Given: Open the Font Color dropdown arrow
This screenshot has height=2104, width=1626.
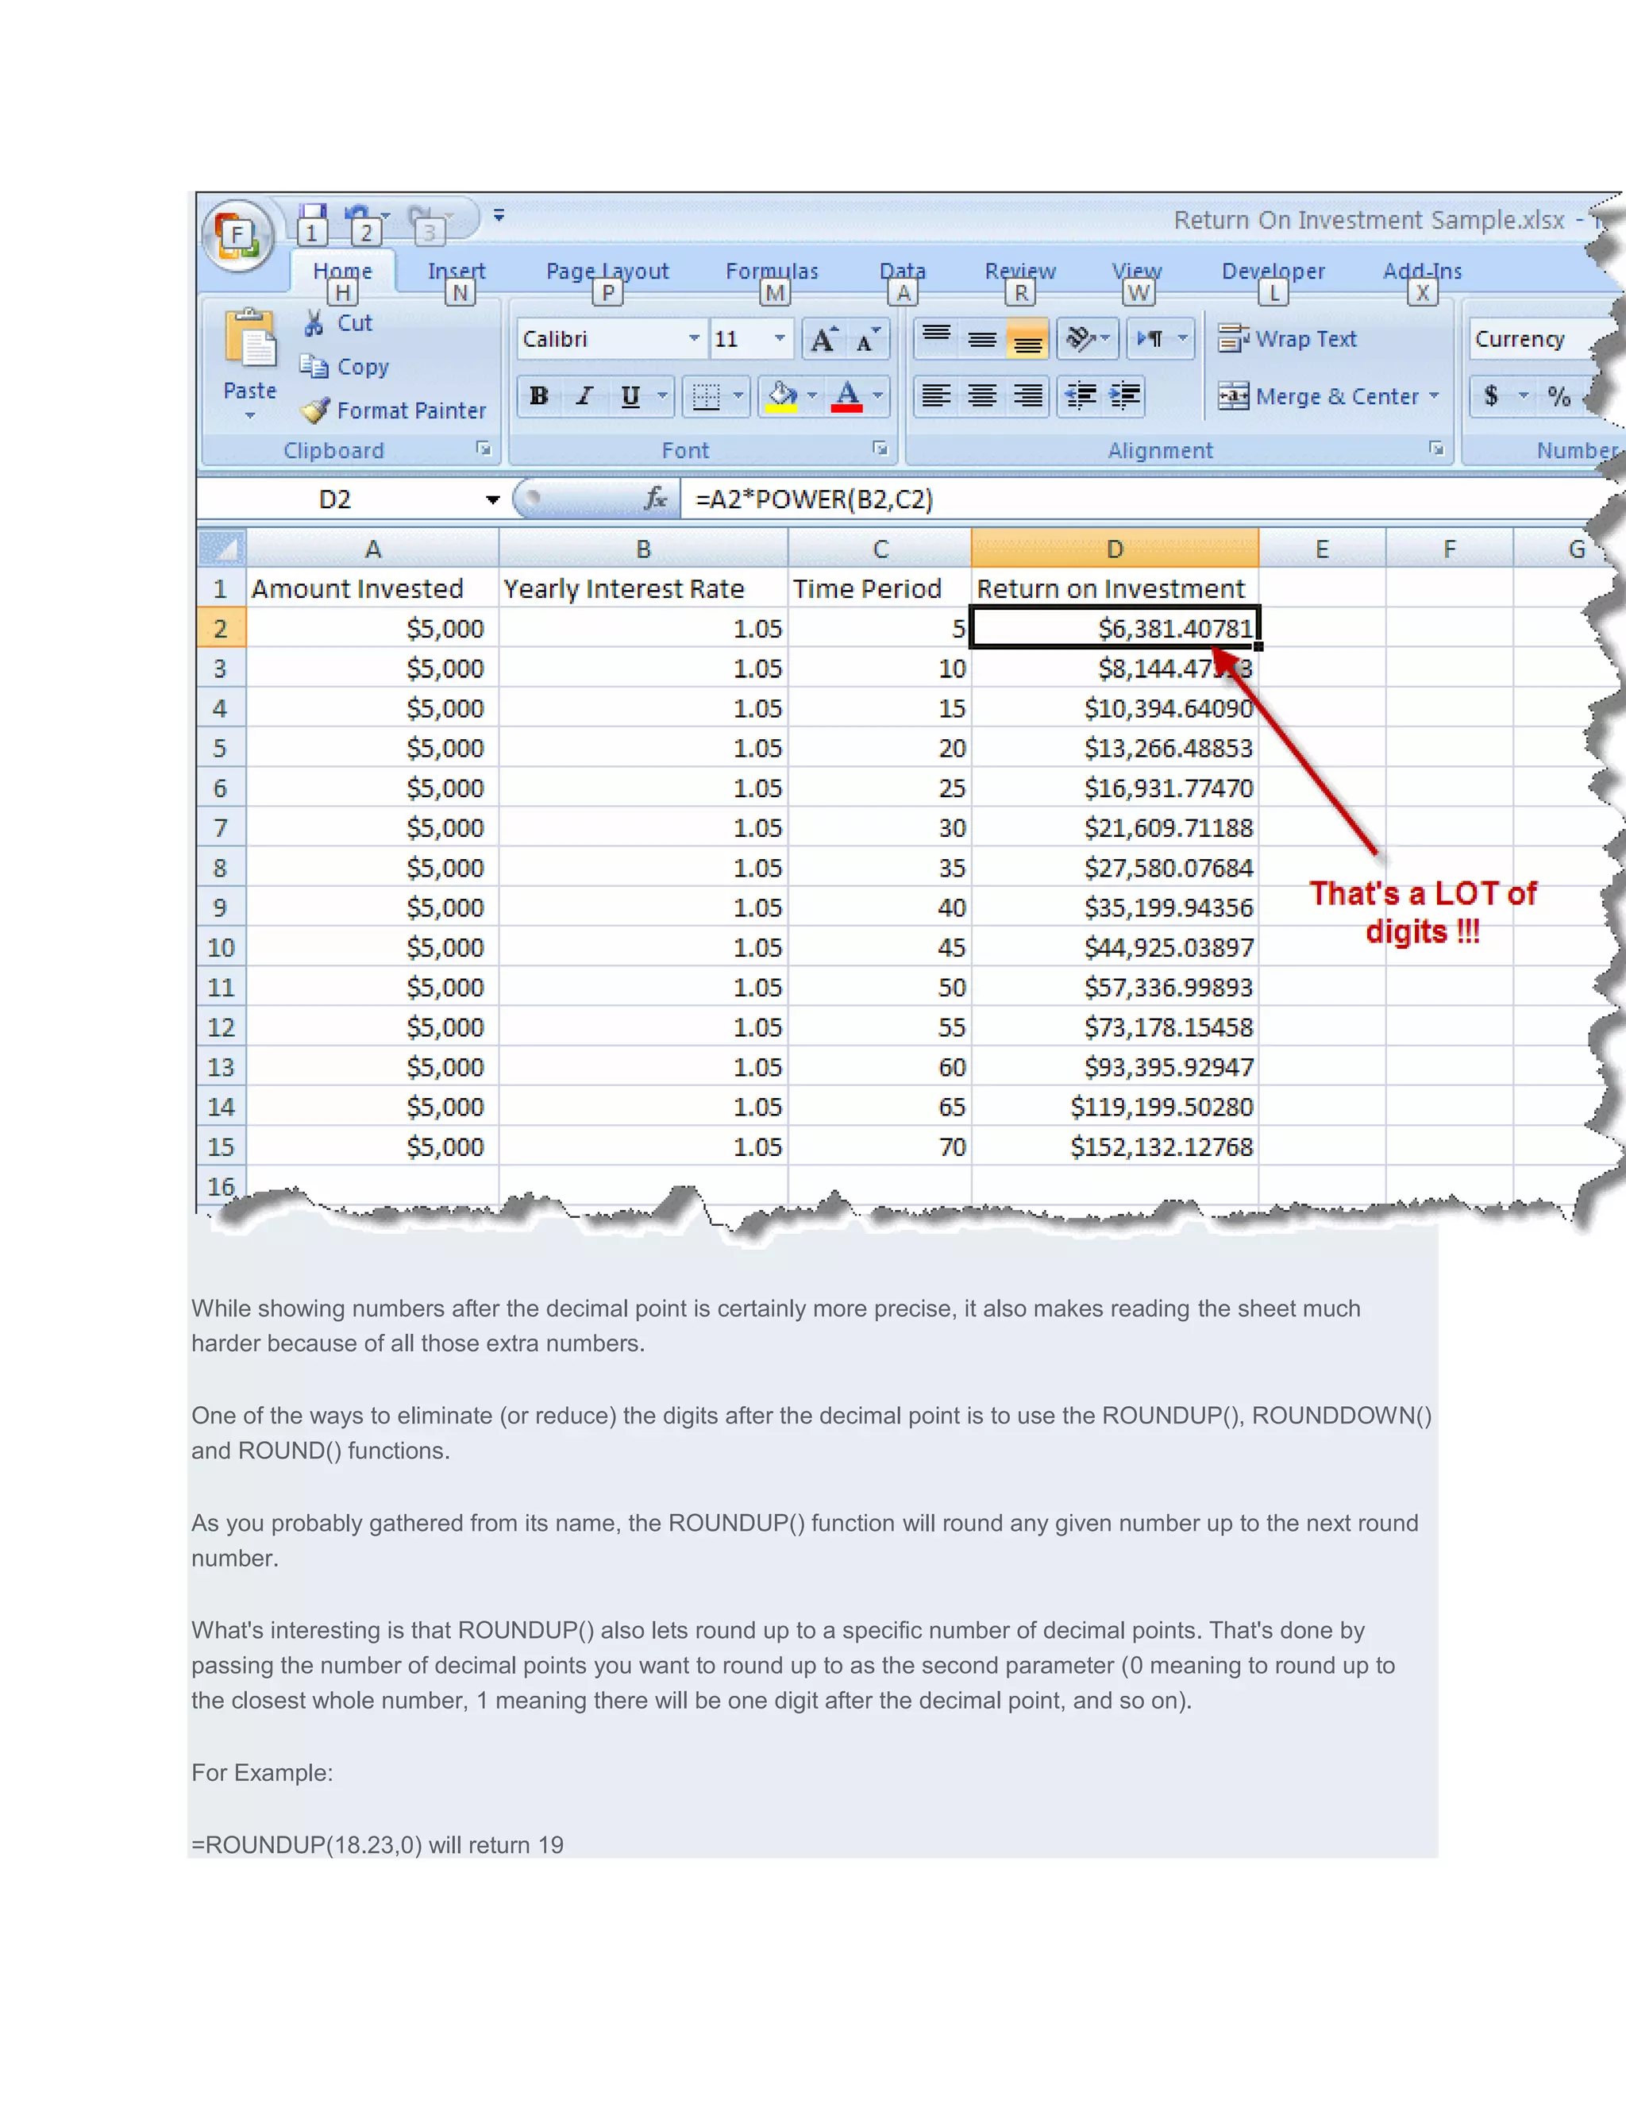Looking at the screenshot, I should (x=877, y=396).
